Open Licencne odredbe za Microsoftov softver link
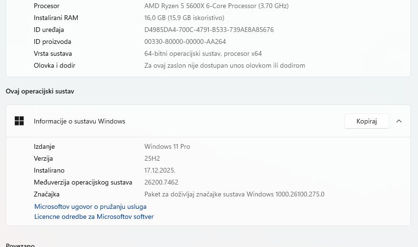418x247 pixels. (94, 216)
